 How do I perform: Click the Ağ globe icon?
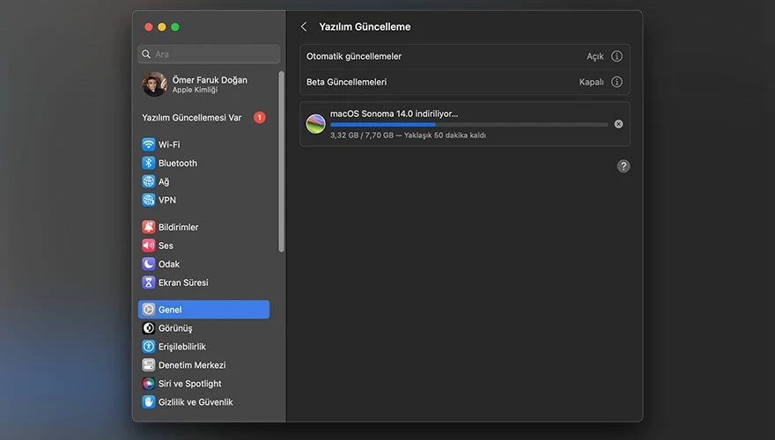[148, 181]
